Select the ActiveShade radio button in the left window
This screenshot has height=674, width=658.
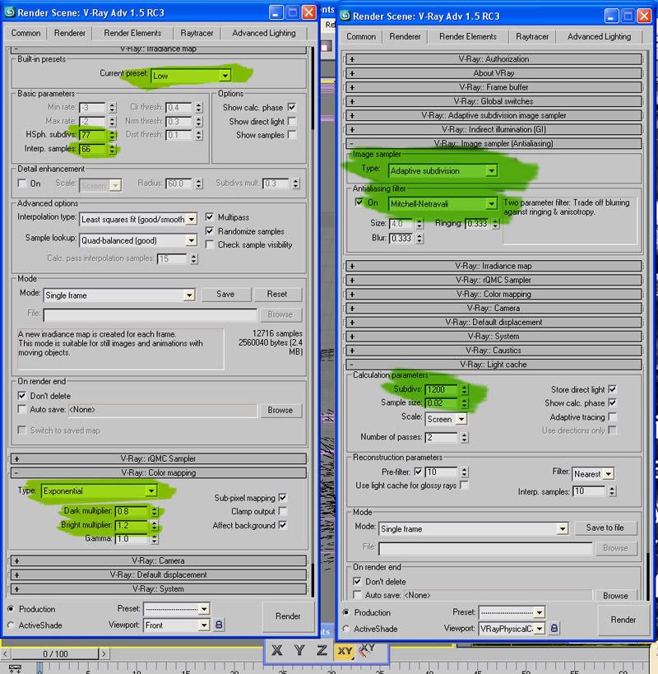tap(11, 625)
